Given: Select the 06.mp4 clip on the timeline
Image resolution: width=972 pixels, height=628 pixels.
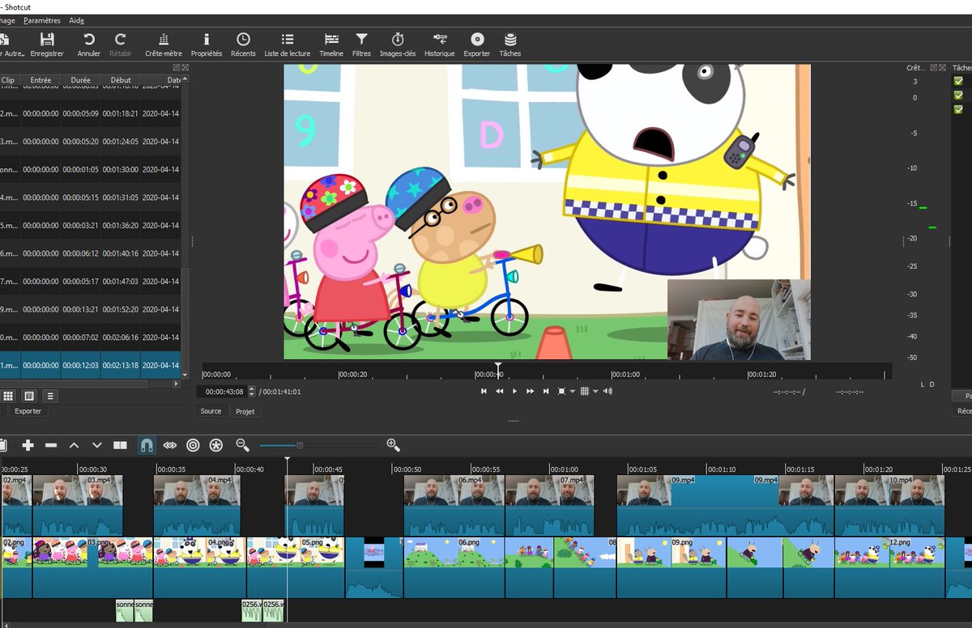Looking at the screenshot, I should [454, 505].
